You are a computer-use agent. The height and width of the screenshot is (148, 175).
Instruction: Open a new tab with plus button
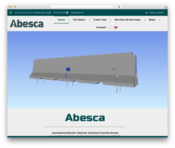[166, 8]
